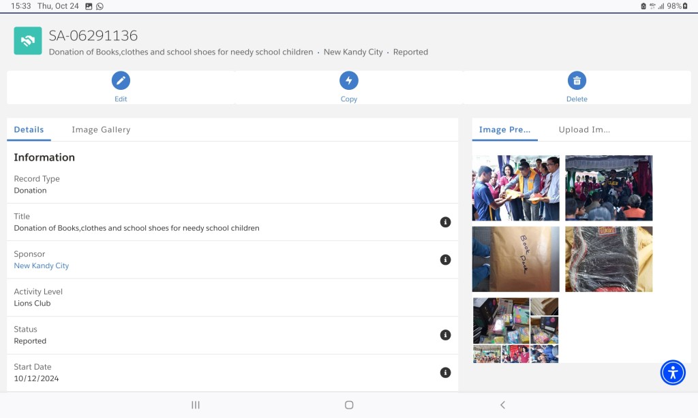The height and width of the screenshot is (418, 698).
Task: Tap the date Thu, Oct 24
Action: [58, 6]
